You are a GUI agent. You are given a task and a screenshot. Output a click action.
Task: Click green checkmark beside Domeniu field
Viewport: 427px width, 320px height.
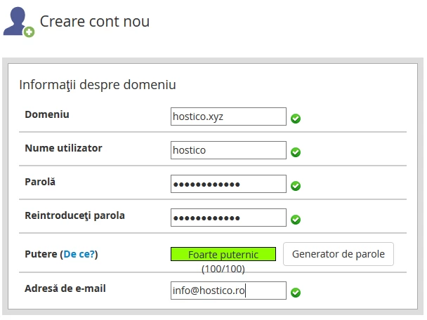[296, 119]
